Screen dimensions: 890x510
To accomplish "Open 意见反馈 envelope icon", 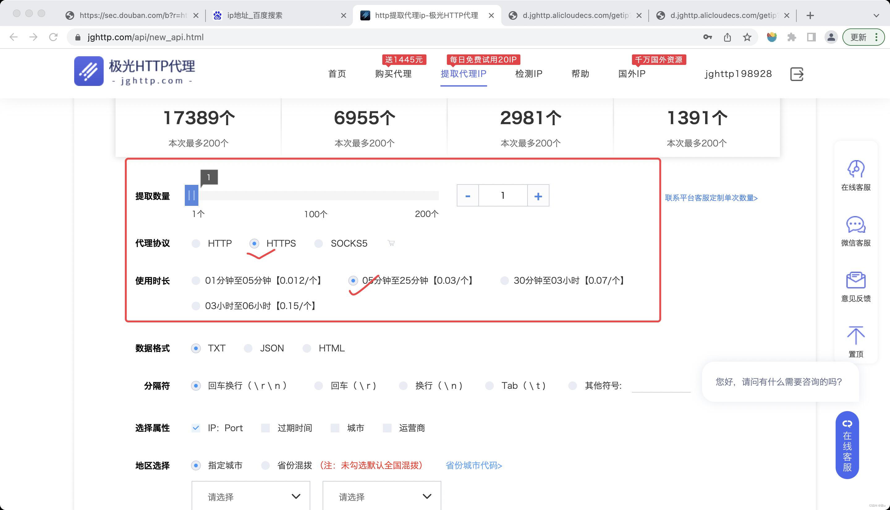I will pos(856,280).
